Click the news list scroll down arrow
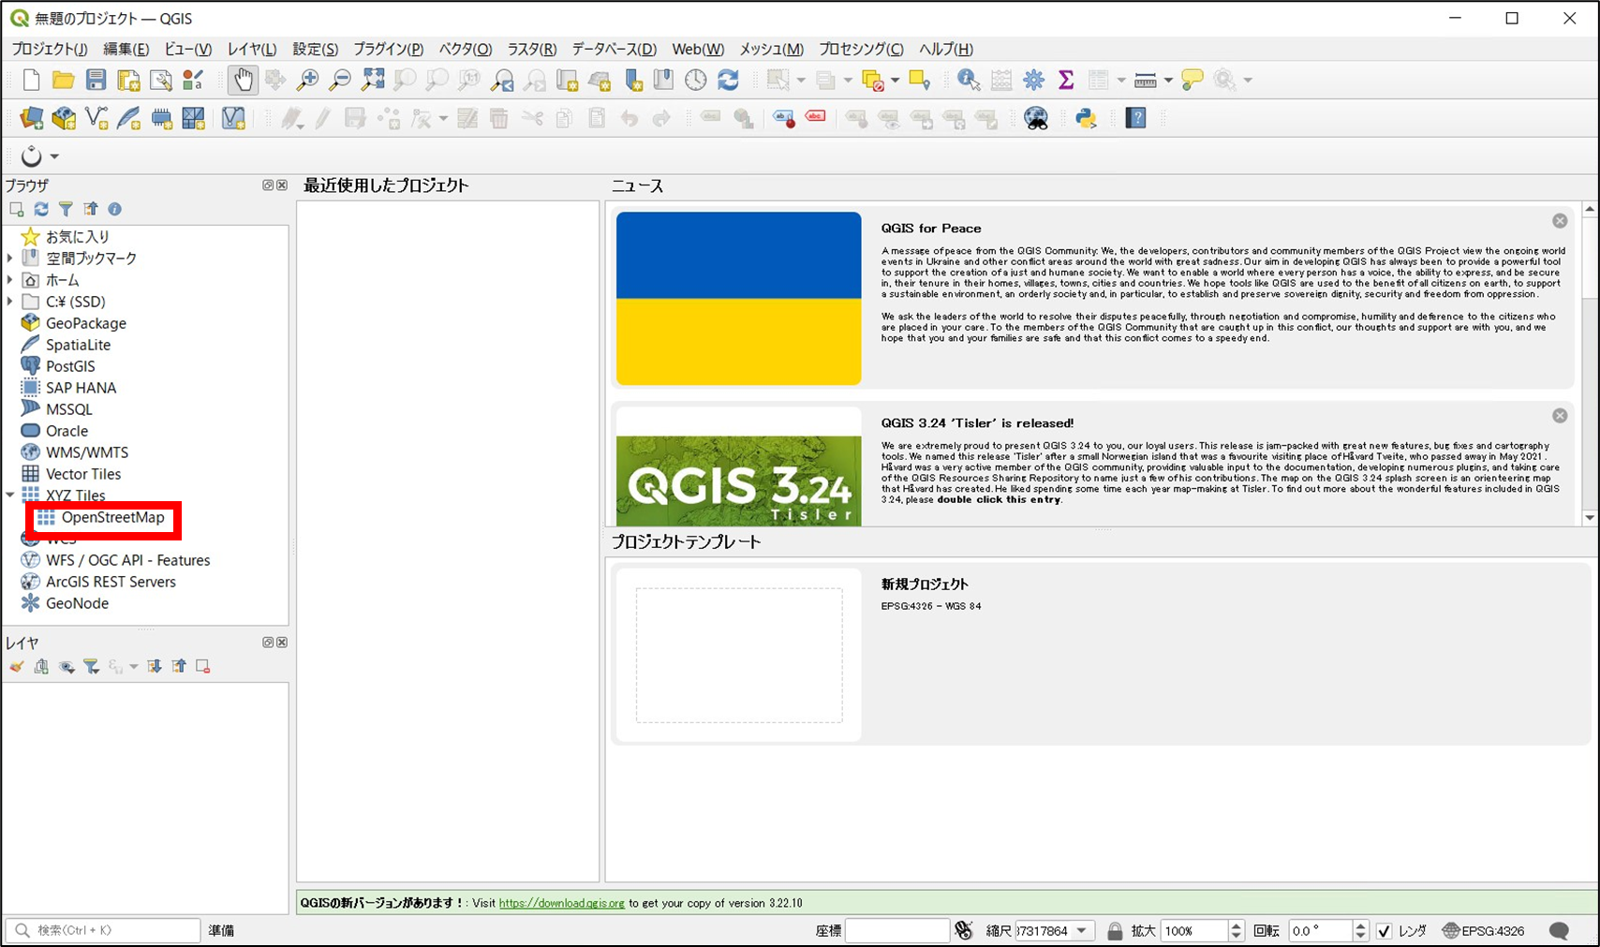This screenshot has height=947, width=1600. pyautogui.click(x=1590, y=517)
